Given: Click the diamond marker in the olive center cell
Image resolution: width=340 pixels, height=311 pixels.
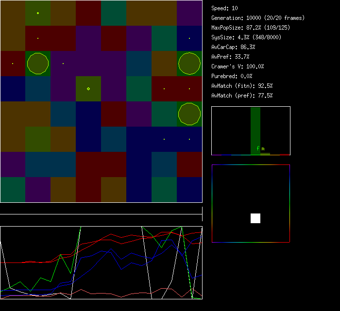Looking at the screenshot, I should tap(88, 89).
